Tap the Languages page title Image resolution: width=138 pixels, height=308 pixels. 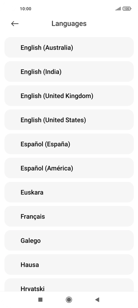69,24
